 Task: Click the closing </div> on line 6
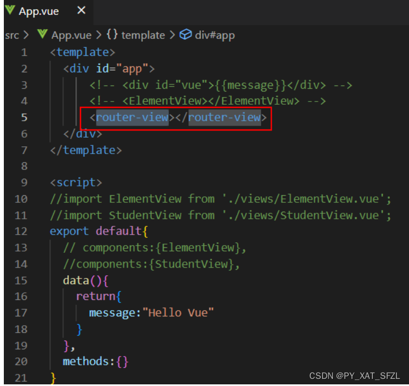[83, 134]
